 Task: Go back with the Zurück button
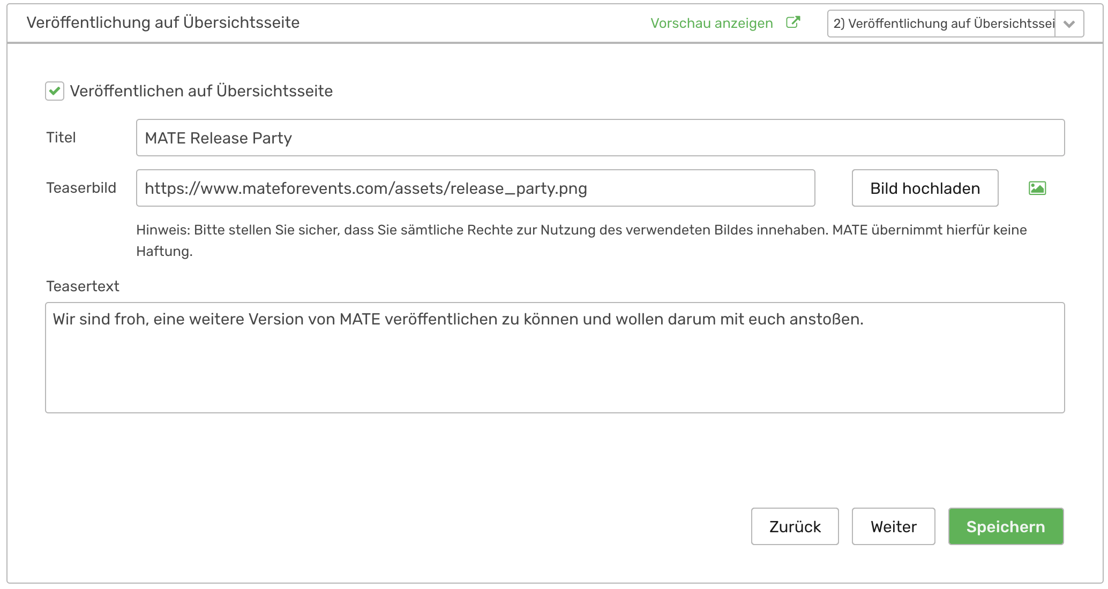pos(795,526)
